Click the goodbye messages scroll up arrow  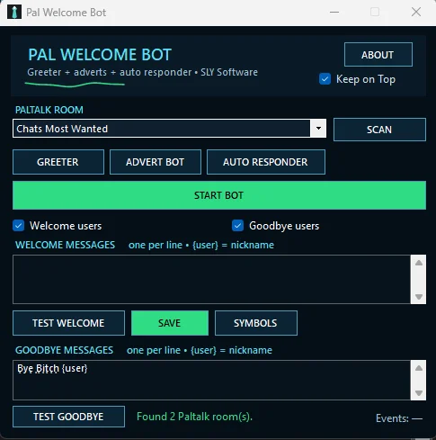419,368
